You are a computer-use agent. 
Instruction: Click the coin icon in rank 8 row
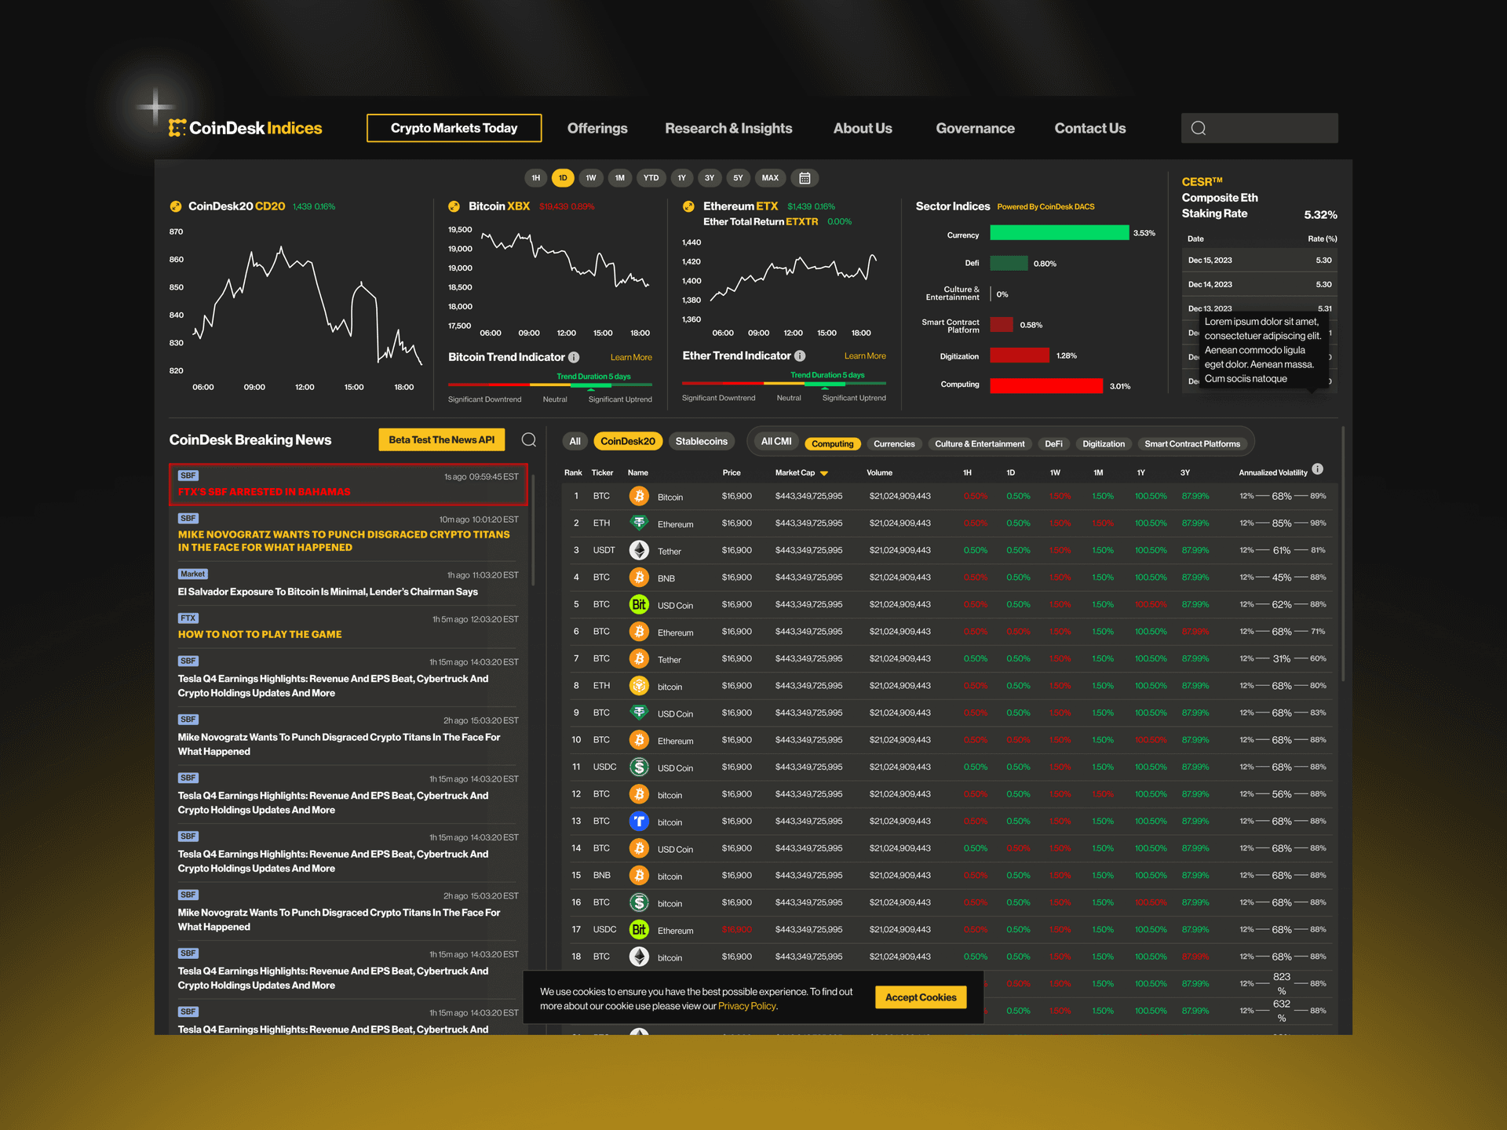[x=639, y=686]
